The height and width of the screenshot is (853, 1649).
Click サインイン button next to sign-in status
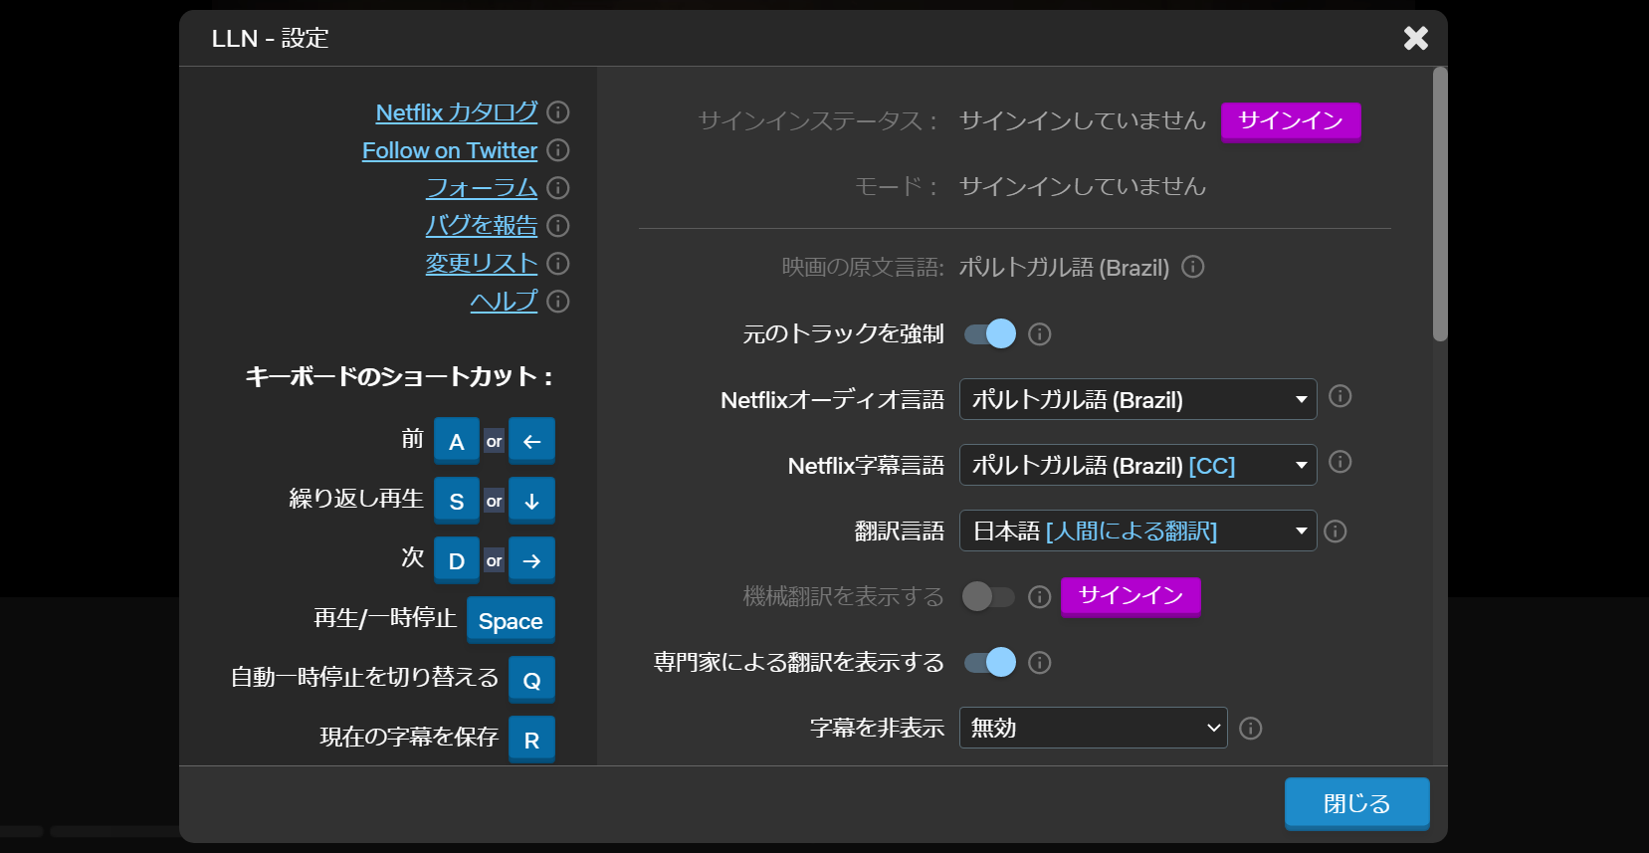click(x=1291, y=120)
